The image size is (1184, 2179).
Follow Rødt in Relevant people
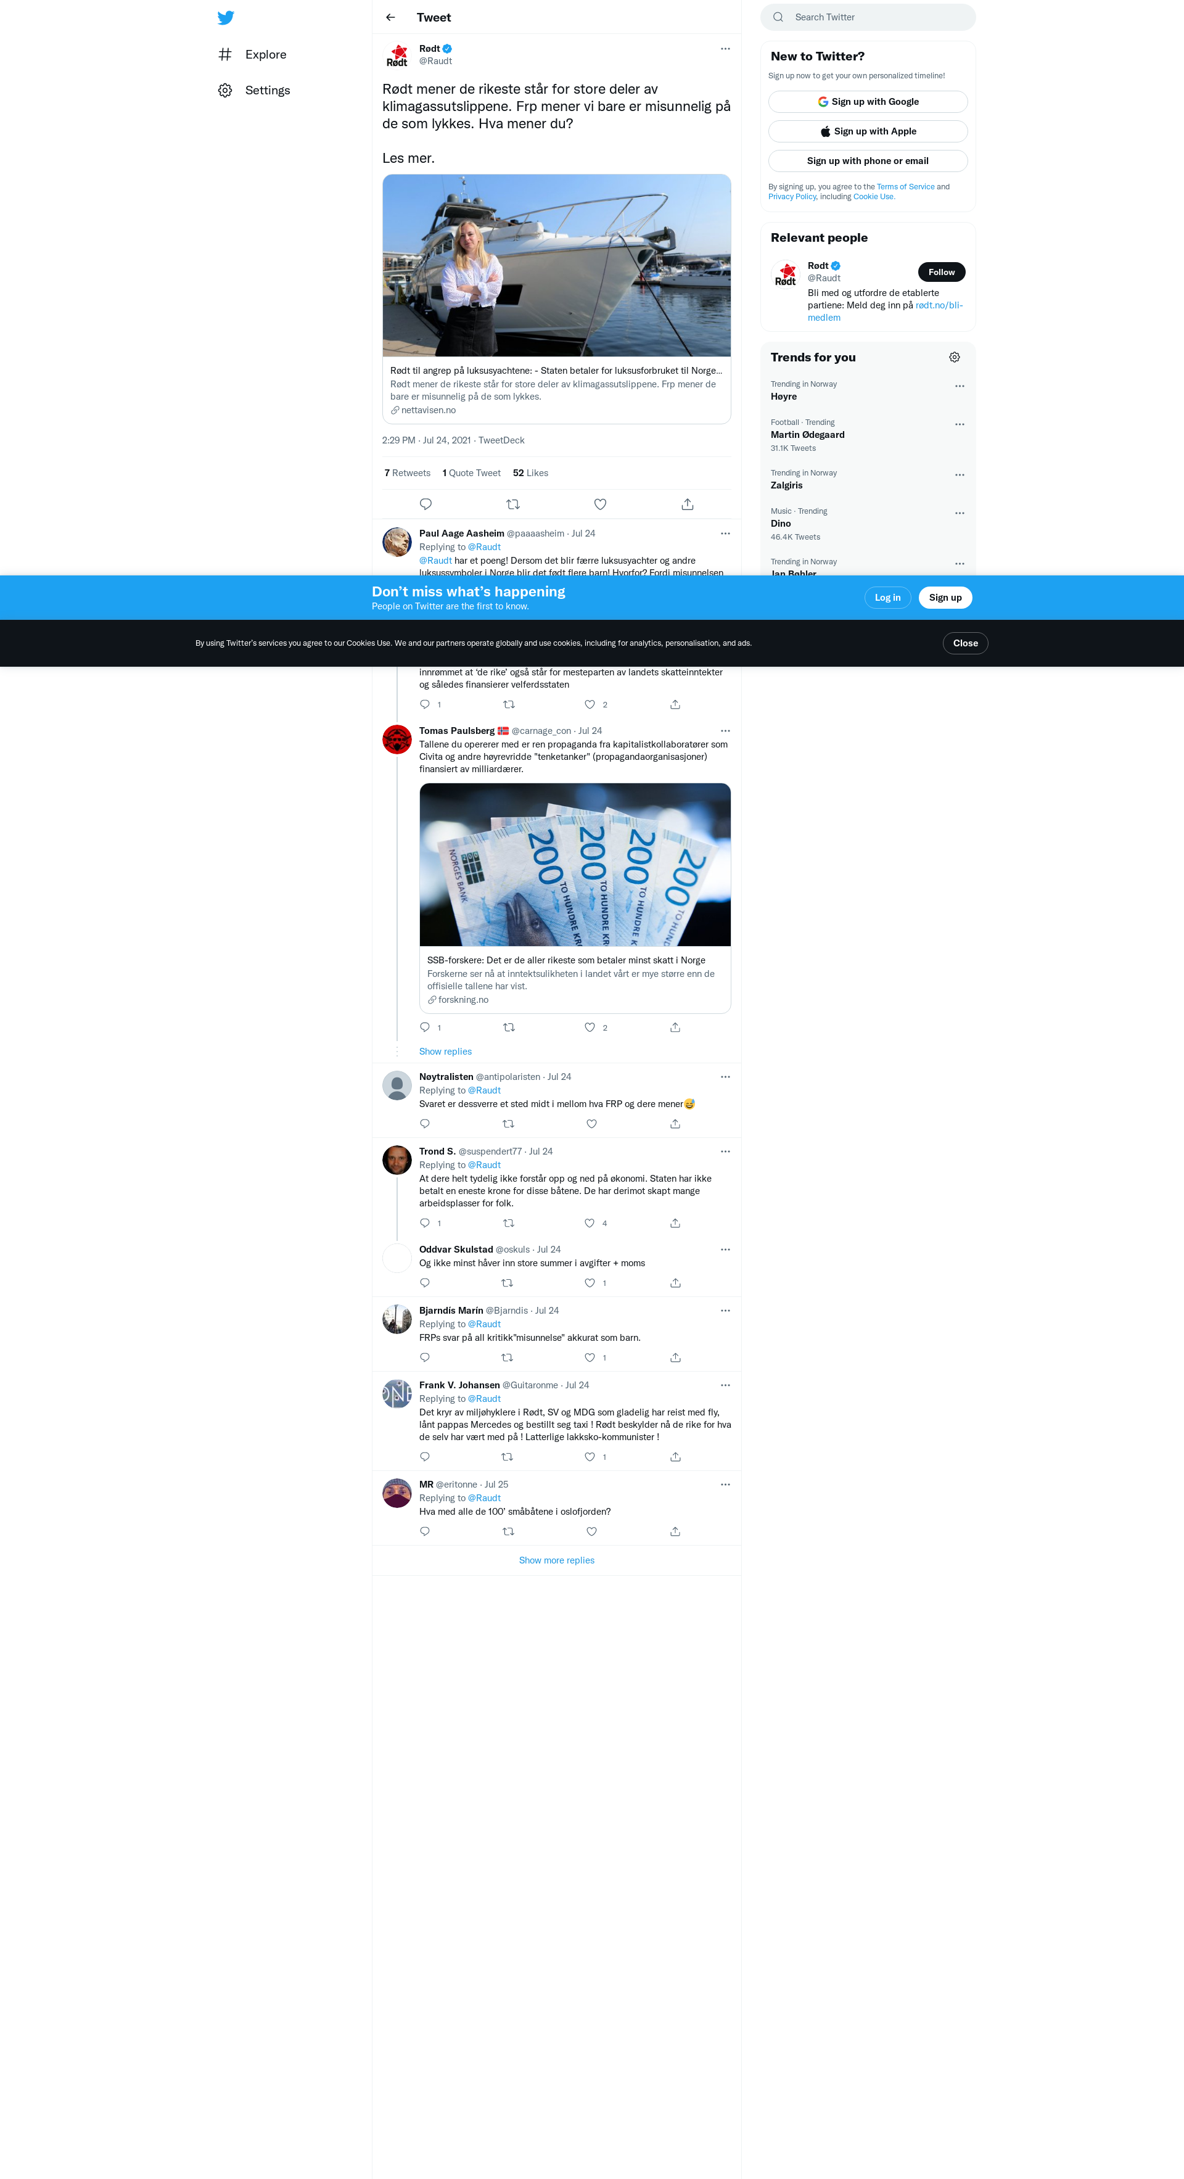click(941, 273)
